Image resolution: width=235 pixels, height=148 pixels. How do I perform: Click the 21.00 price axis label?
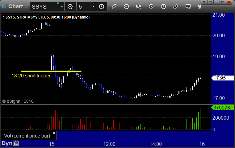219,15
